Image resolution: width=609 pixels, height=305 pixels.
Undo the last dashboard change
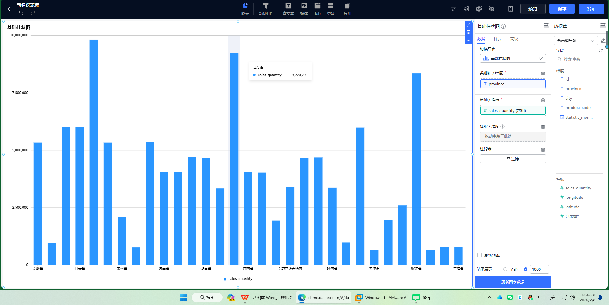21,13
